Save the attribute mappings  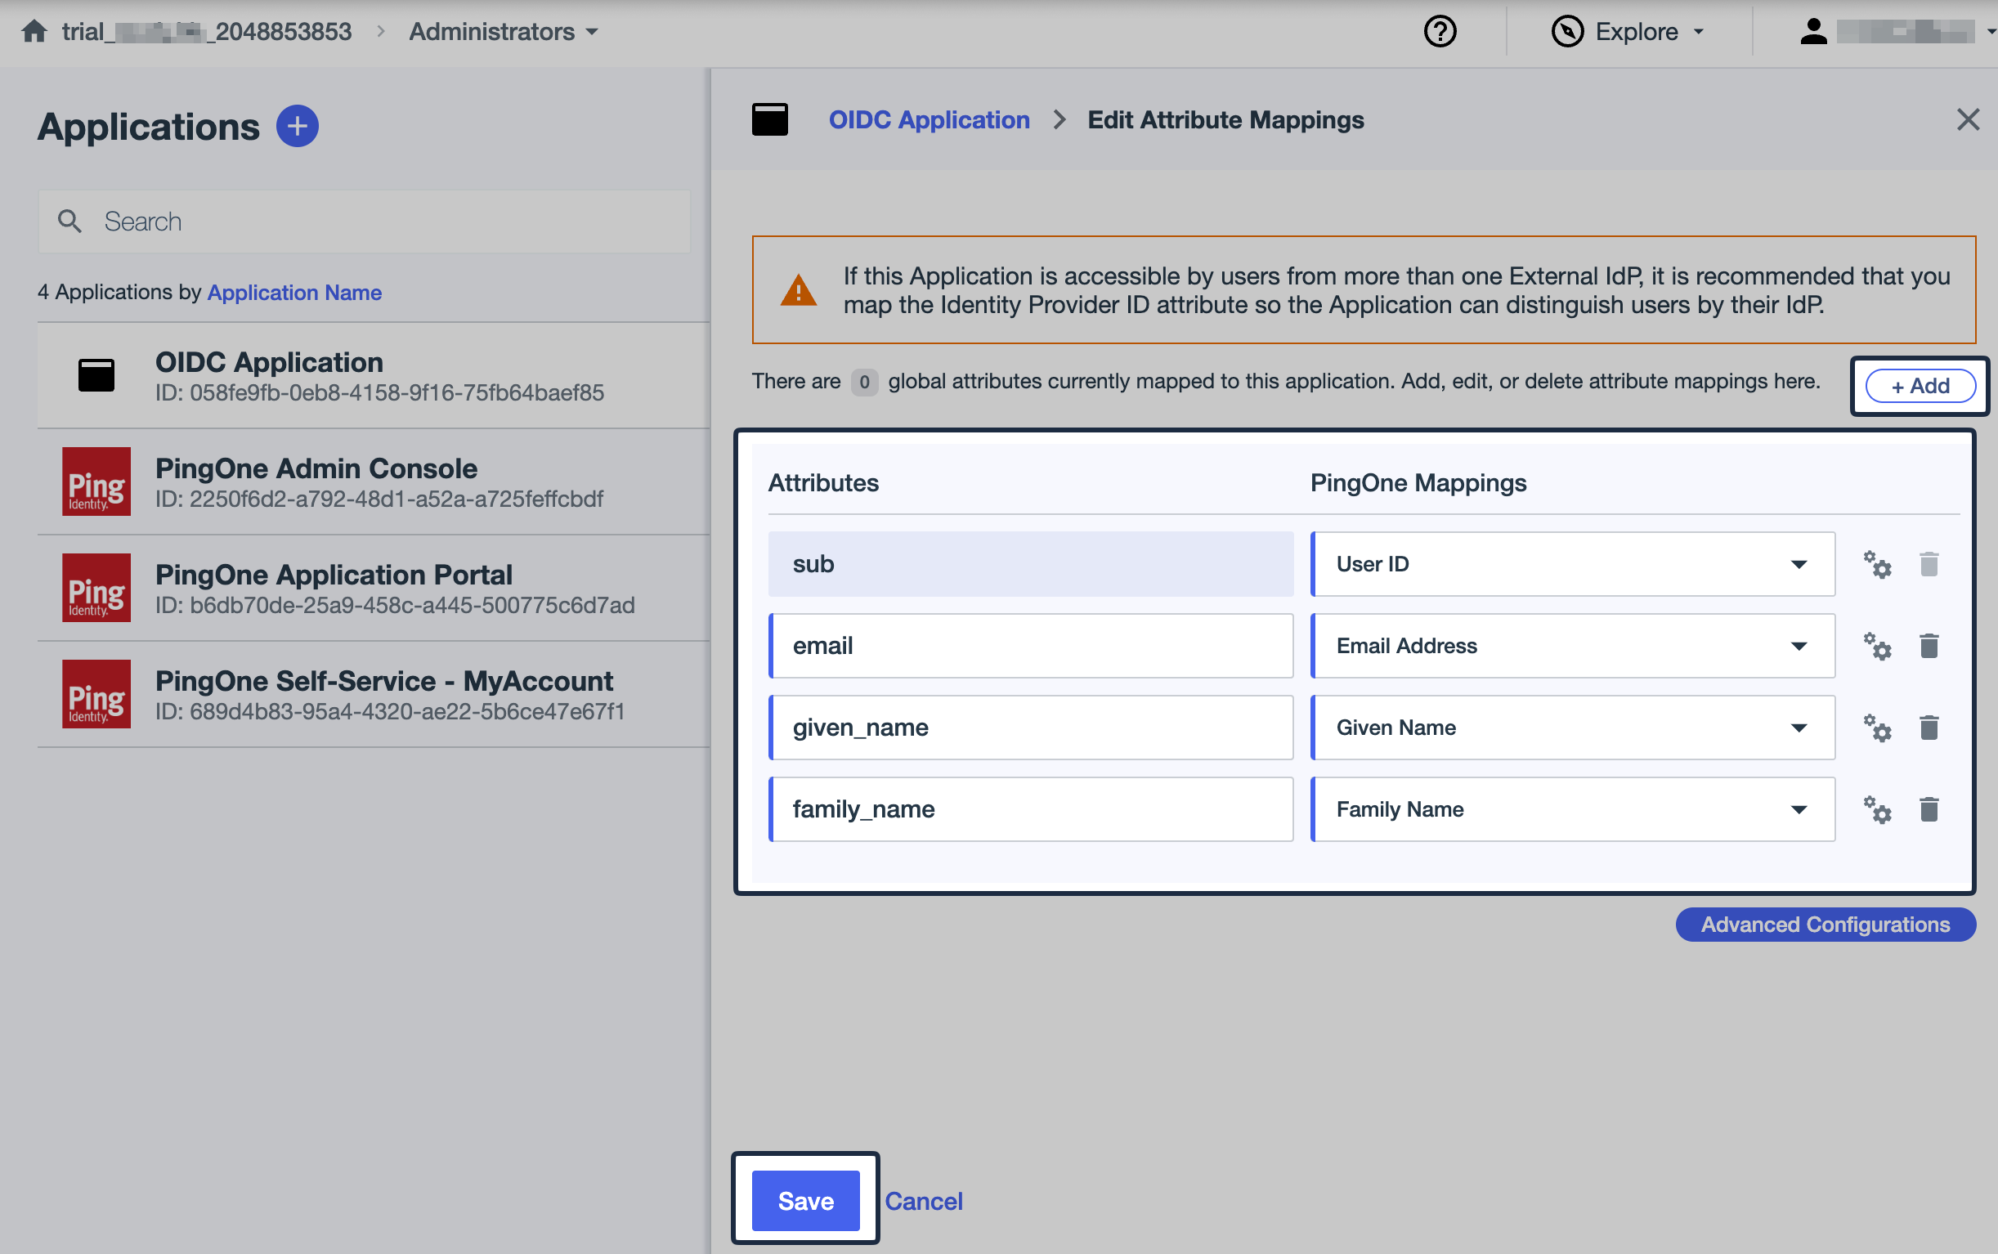[x=804, y=1200]
